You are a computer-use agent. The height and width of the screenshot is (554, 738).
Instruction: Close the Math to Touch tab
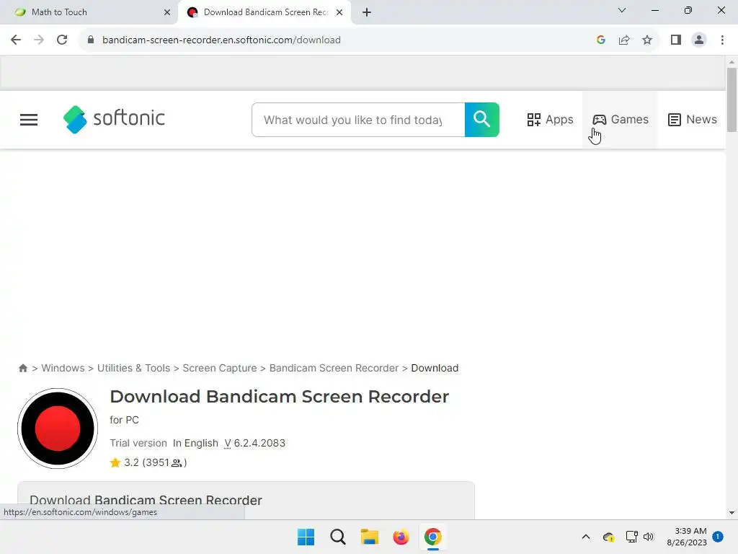(167, 12)
